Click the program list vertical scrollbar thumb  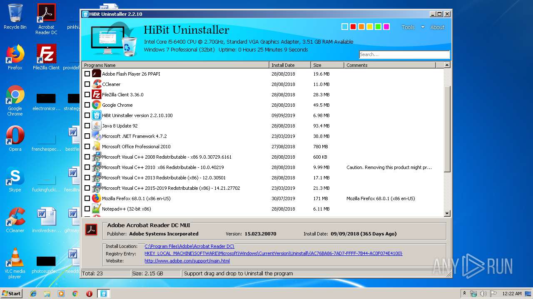point(447,129)
